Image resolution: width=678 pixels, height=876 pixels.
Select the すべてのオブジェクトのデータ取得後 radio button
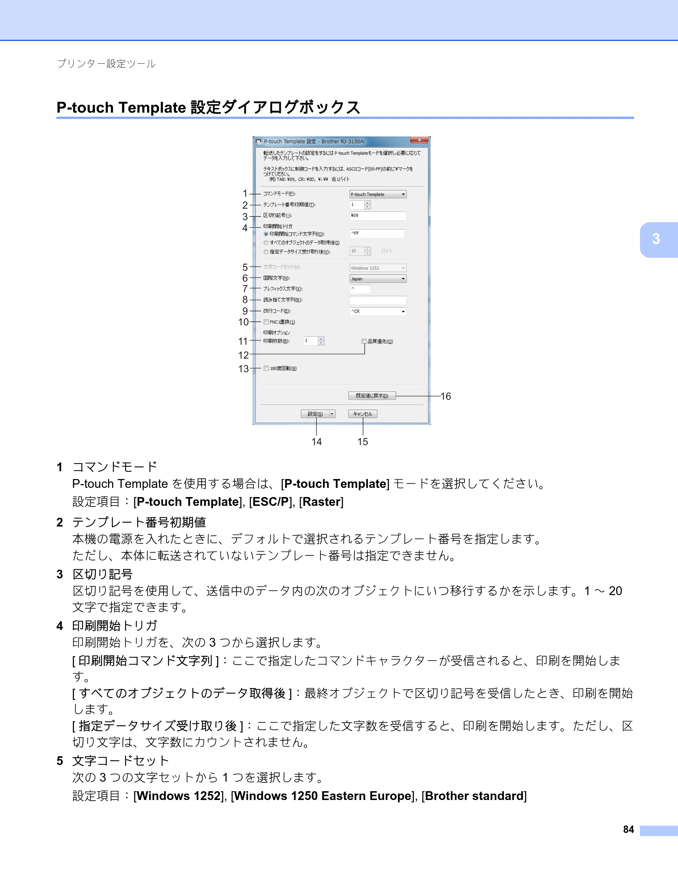coord(266,243)
